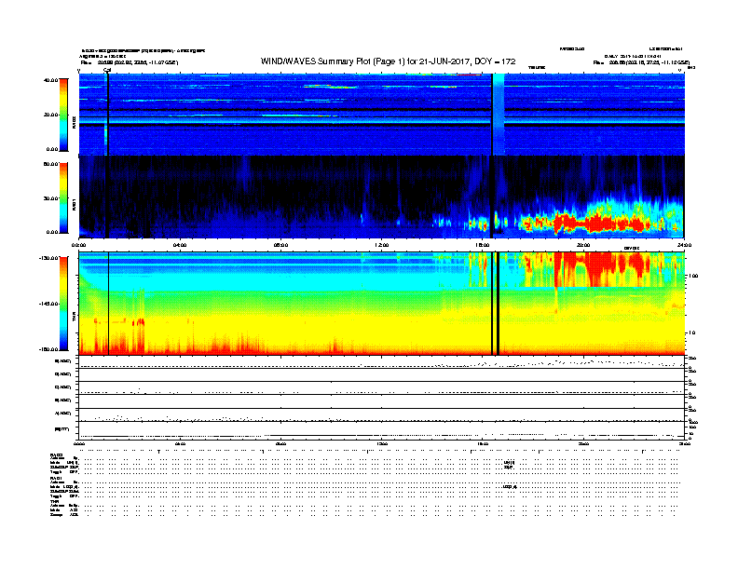Click the 00:00 label under RAD1 spectrogram

(x=78, y=245)
